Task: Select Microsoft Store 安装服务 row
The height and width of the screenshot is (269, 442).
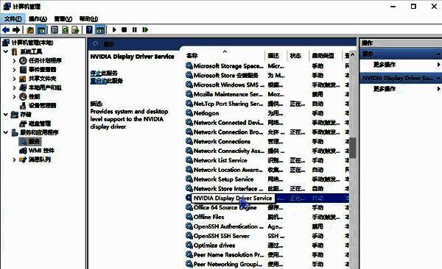Action: click(x=267, y=75)
